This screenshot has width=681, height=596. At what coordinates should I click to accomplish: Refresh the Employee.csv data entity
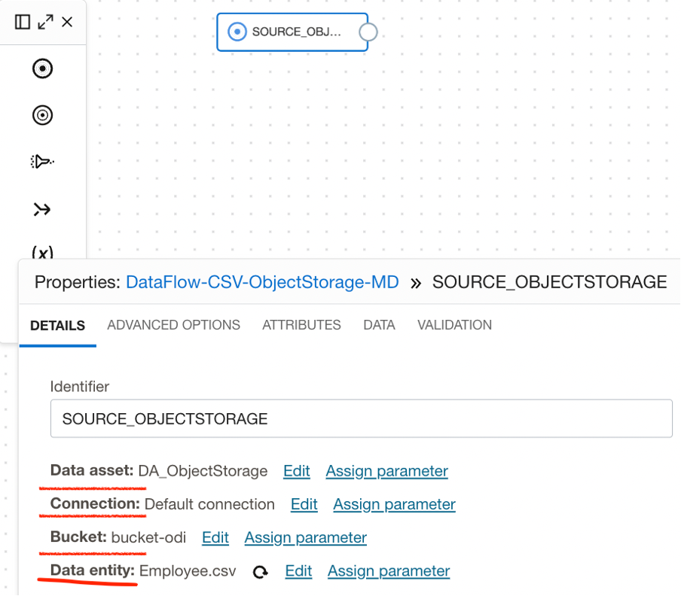click(x=261, y=572)
